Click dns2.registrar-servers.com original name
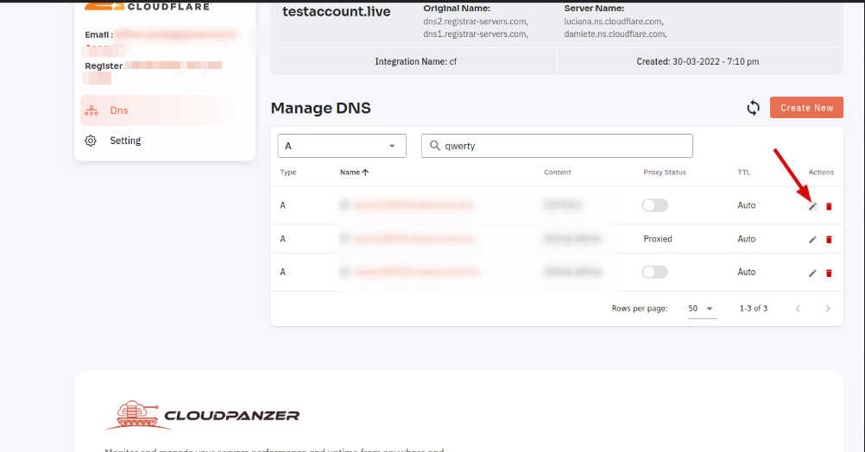 (476, 22)
